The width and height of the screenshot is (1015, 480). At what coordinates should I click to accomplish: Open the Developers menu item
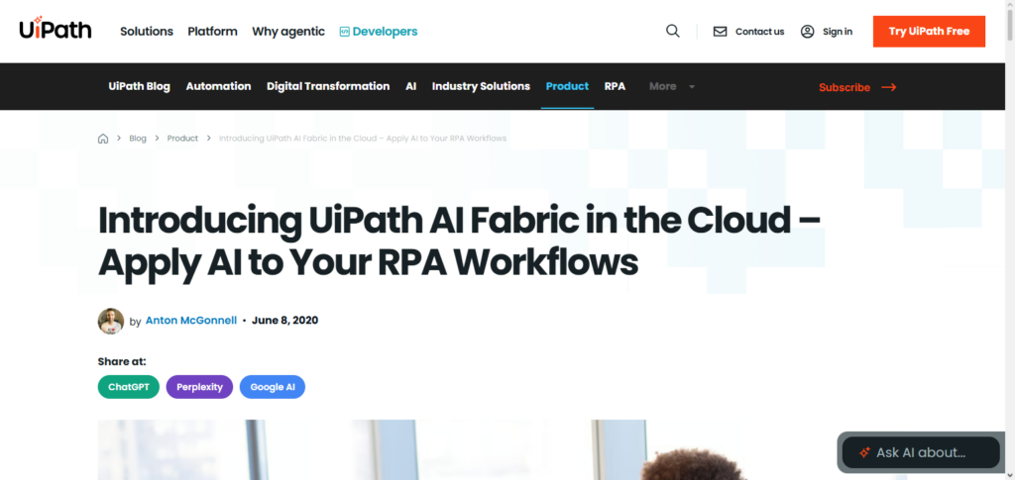[x=379, y=32]
